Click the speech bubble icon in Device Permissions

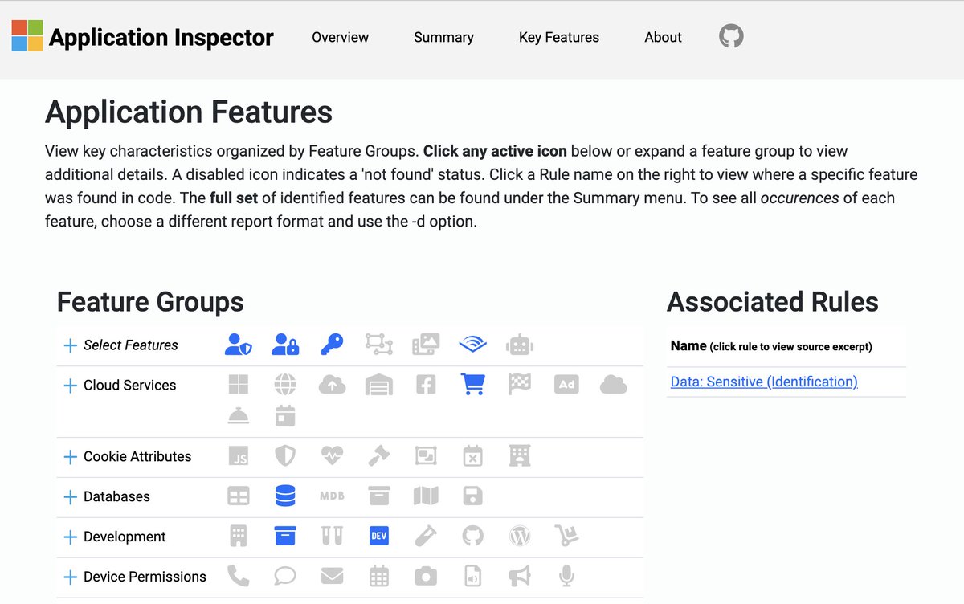(x=285, y=577)
